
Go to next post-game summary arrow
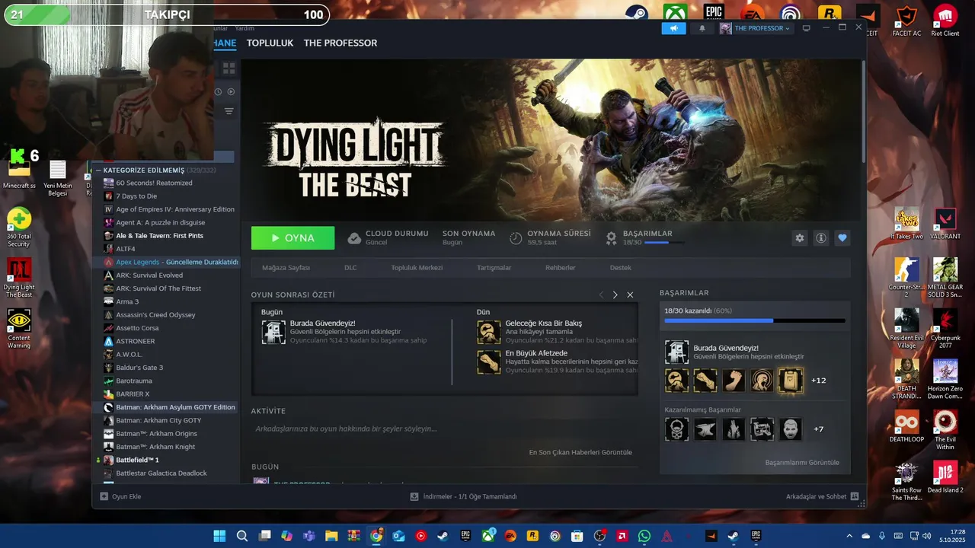(x=615, y=295)
